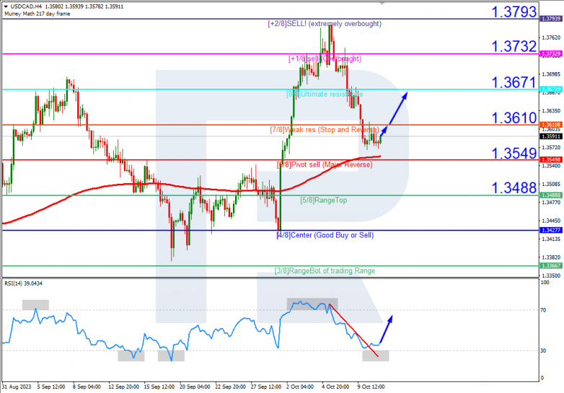
Task: Select the green 1.33667 price tag
Action: 551,265
